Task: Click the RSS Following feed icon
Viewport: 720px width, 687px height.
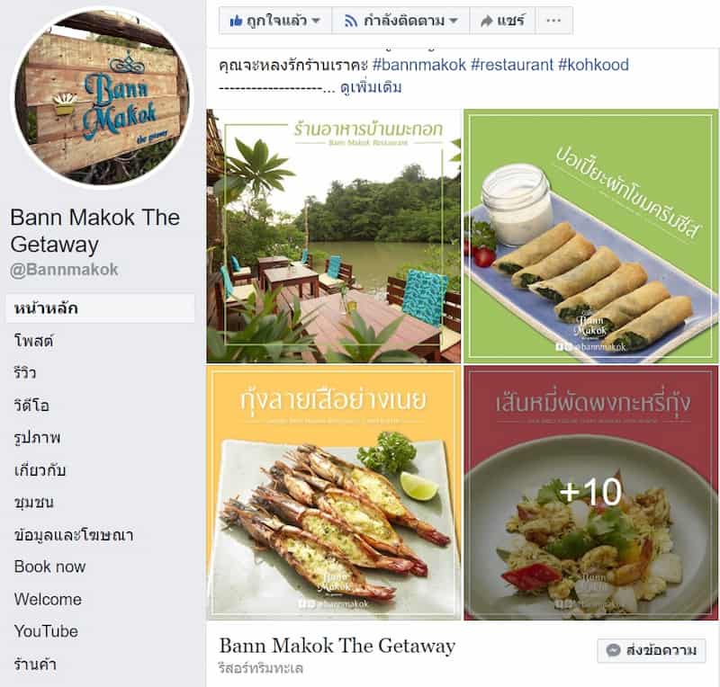Action: [x=351, y=21]
